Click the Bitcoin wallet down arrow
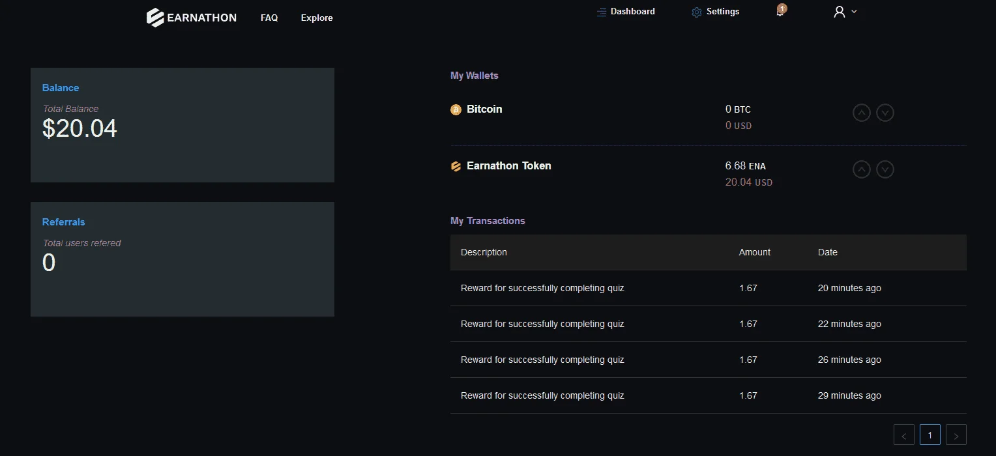Screen dimensions: 996x456 pos(885,113)
